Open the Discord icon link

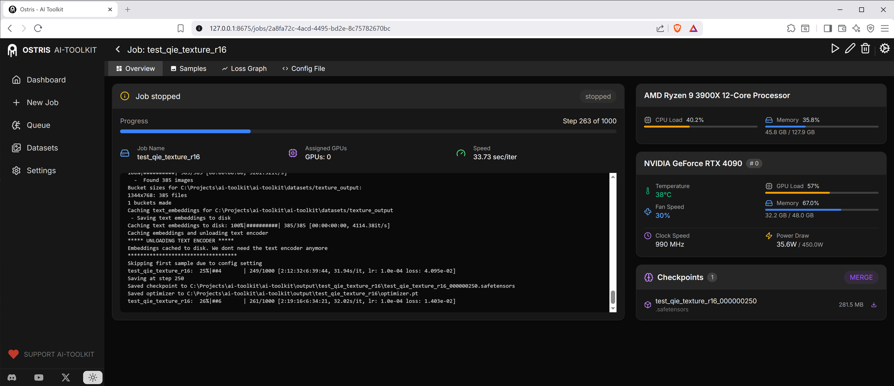(12, 378)
